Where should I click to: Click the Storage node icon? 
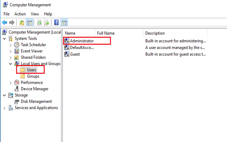pos(10,95)
